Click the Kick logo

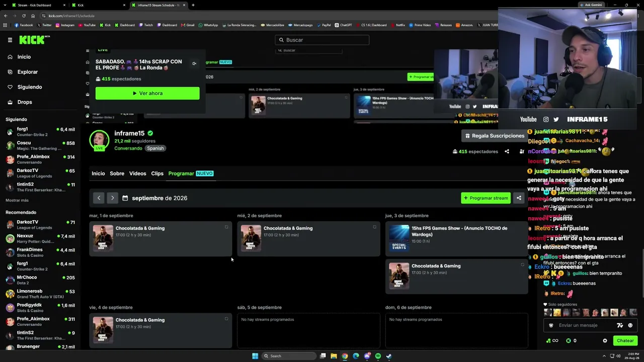click(x=34, y=40)
